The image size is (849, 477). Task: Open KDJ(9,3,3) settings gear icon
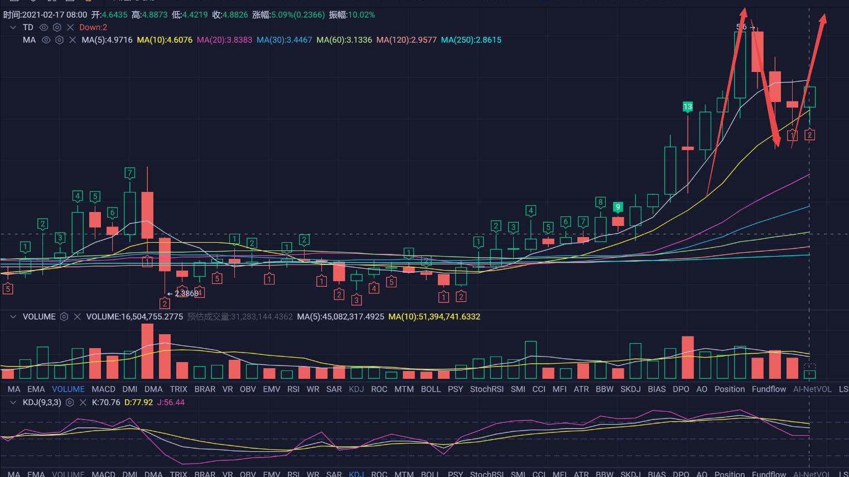[70, 402]
